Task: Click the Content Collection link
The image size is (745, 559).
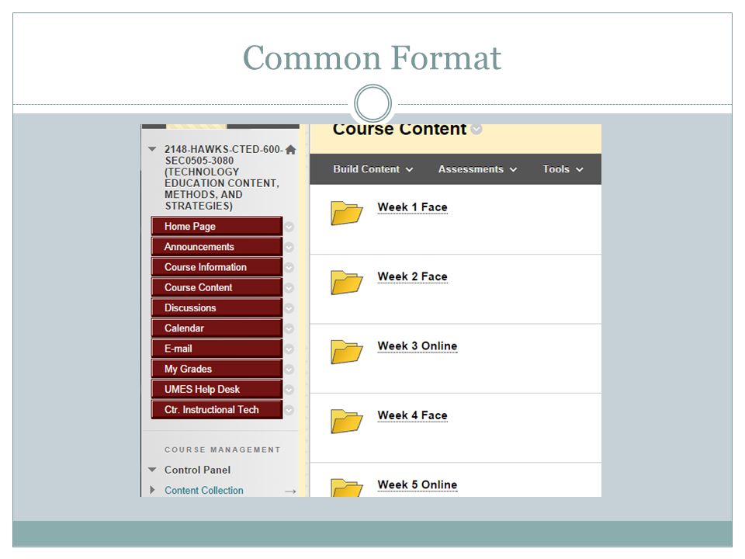Action: [204, 490]
